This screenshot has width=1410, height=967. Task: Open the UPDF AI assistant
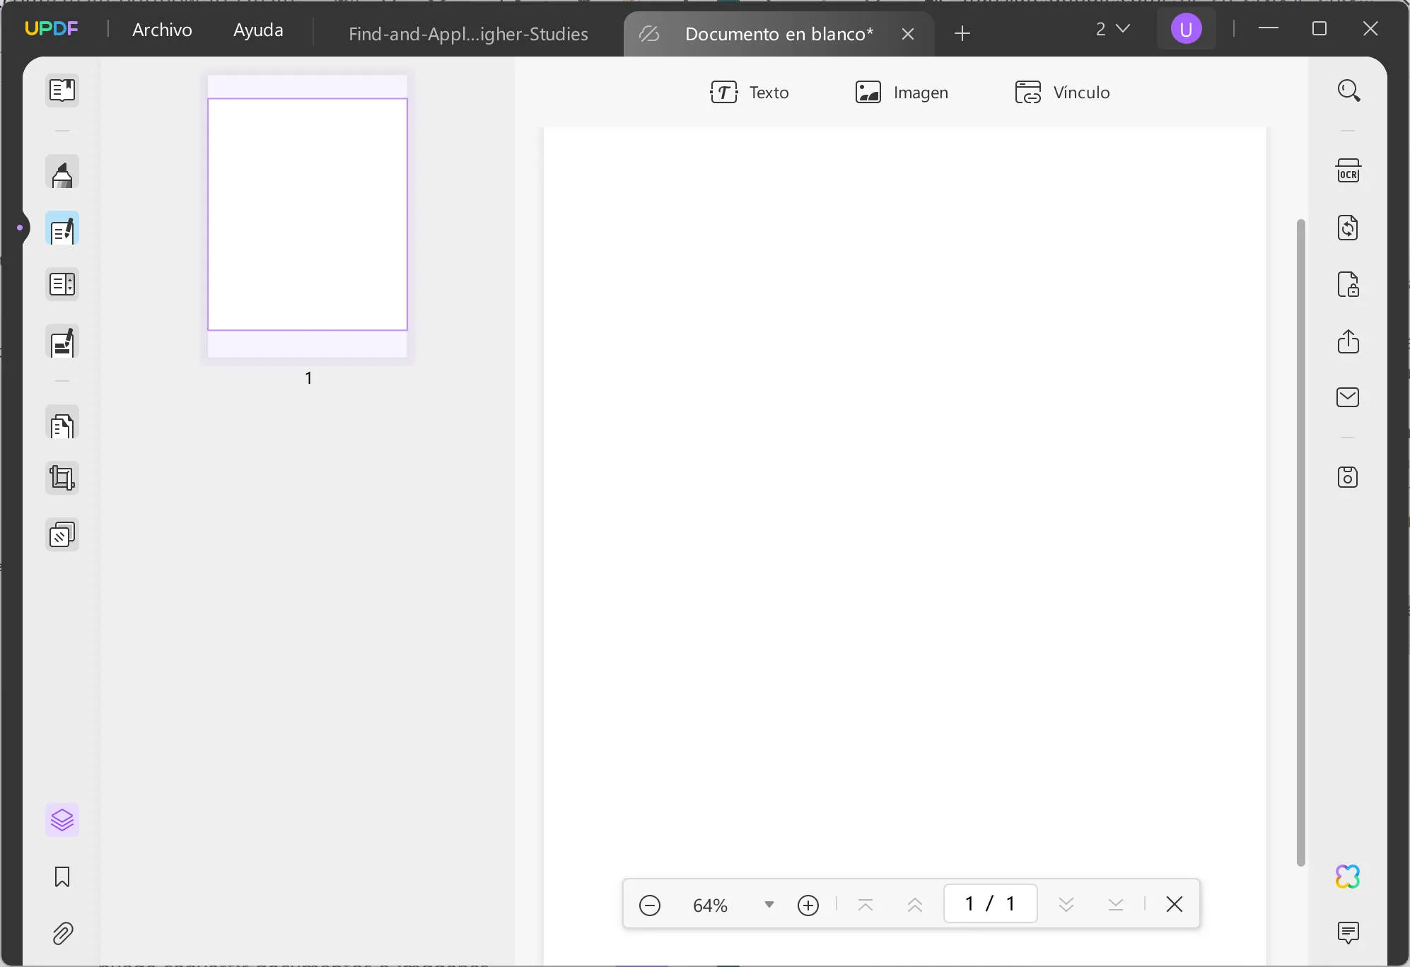(1348, 877)
